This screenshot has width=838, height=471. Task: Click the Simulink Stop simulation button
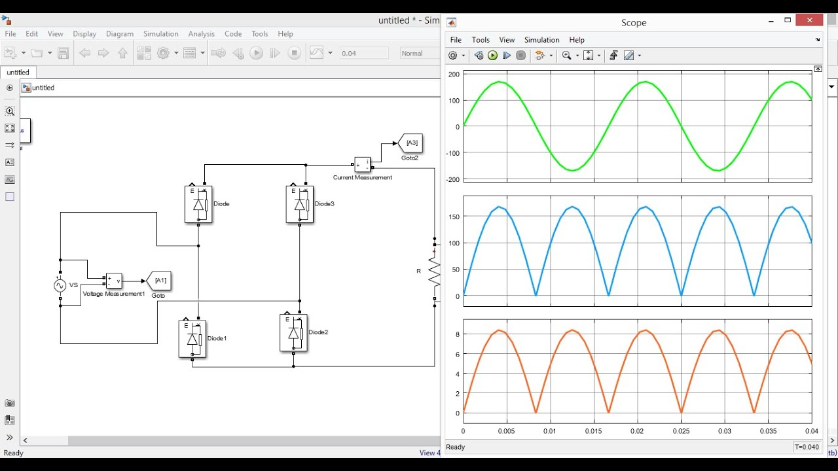coord(295,53)
